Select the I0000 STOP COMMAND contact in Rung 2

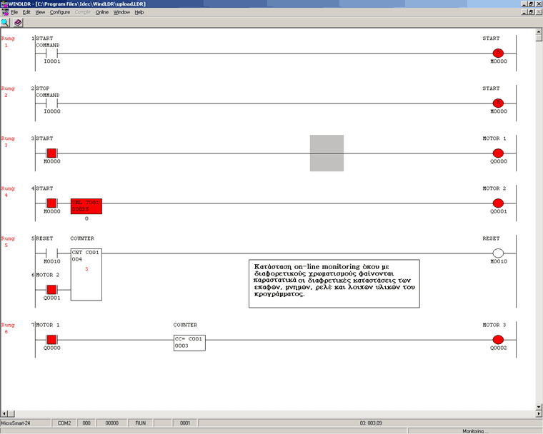click(51, 103)
